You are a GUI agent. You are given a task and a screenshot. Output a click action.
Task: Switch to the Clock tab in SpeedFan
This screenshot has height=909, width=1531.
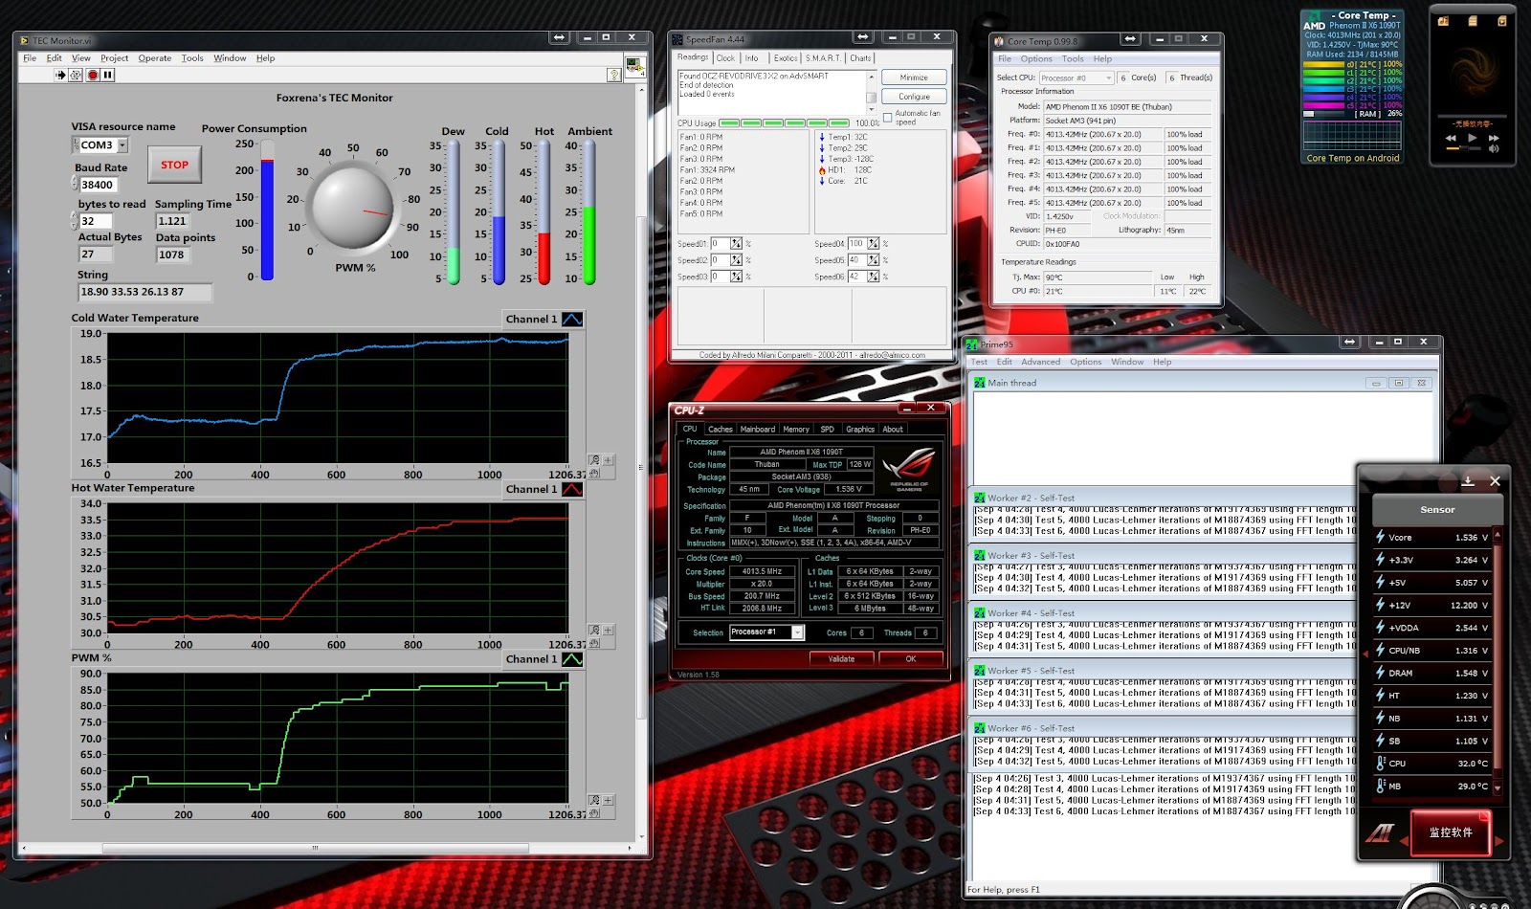(726, 58)
